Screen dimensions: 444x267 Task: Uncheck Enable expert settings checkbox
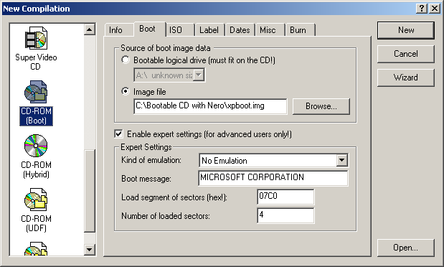coord(118,133)
